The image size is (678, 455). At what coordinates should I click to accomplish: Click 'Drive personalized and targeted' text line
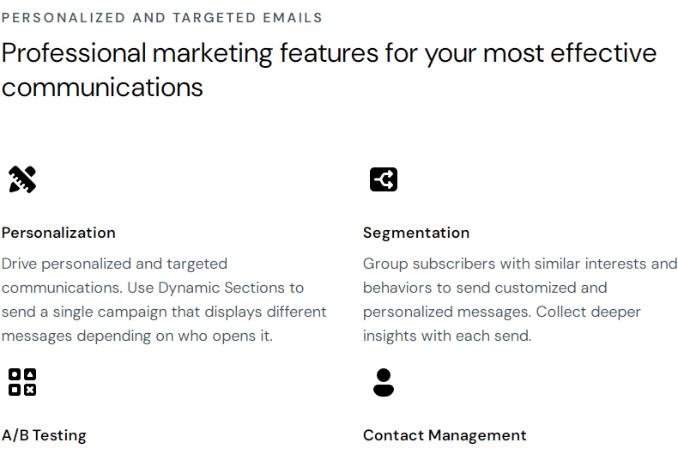[114, 264]
